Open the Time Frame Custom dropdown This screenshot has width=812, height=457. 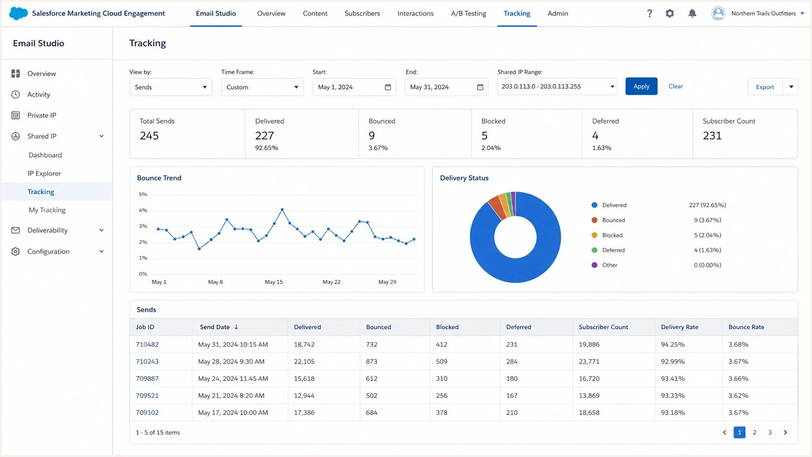tap(262, 87)
